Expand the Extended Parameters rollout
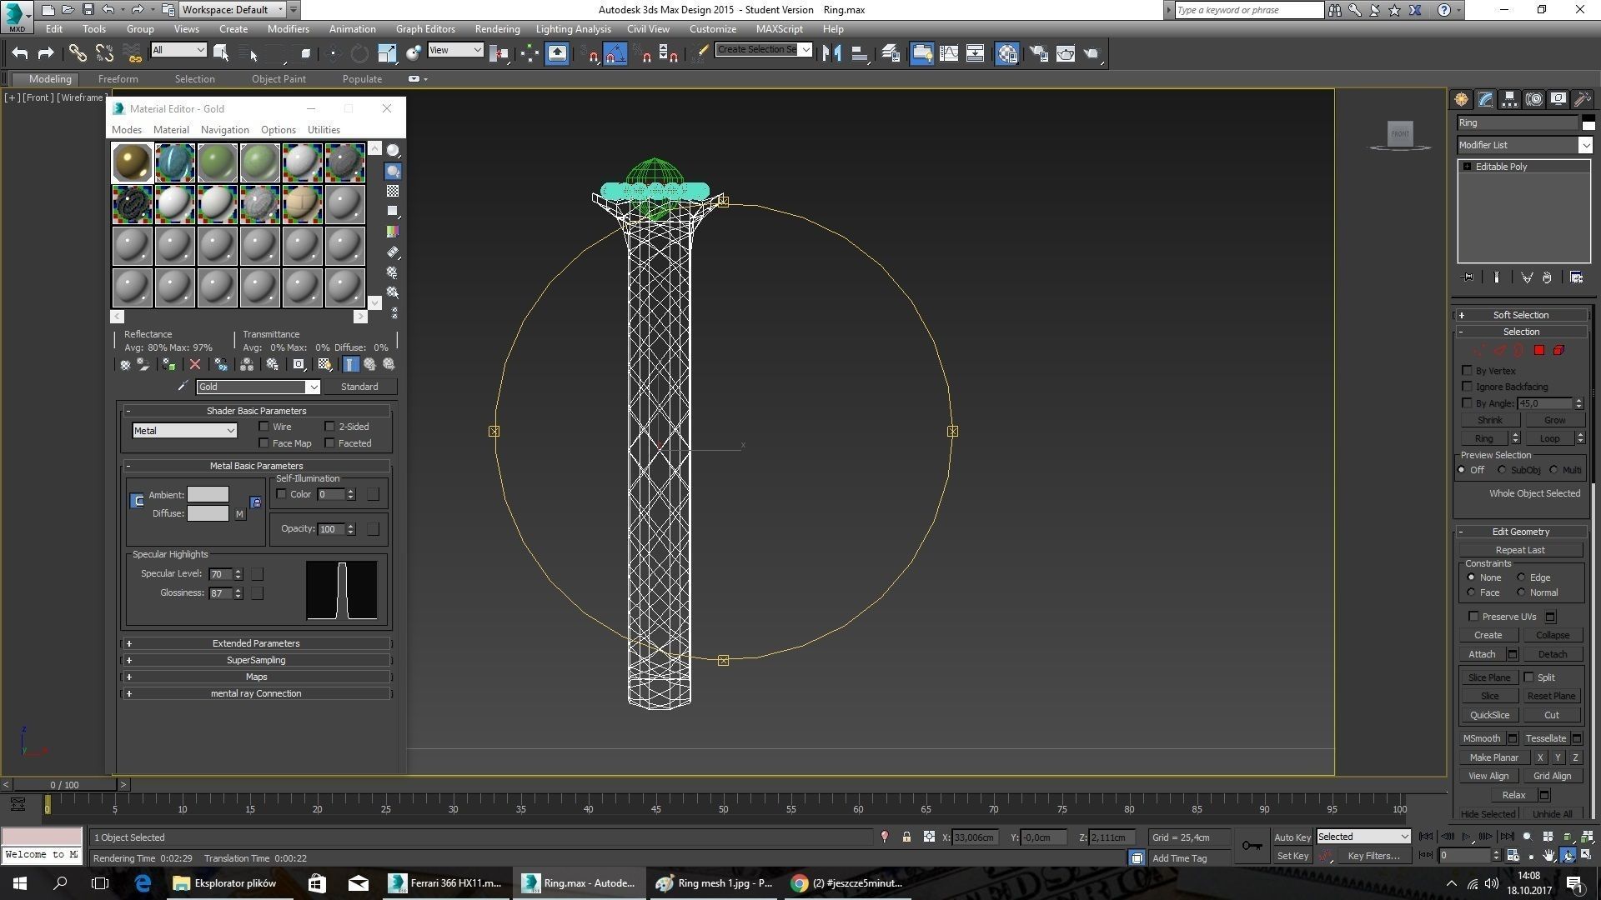Screen dimensions: 1601x900 (x=256, y=643)
